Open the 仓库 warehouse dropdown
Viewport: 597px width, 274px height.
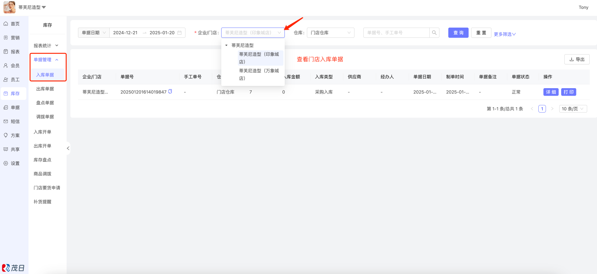pyautogui.click(x=330, y=33)
